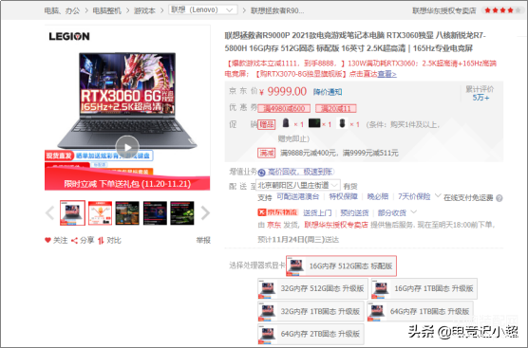
Task: Select 32G内存 512G固态 升级版 option
Action: coord(312,288)
